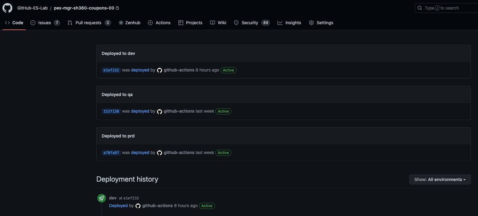Click the Settings gear icon
This screenshot has width=478, height=216.
[x=311, y=23]
